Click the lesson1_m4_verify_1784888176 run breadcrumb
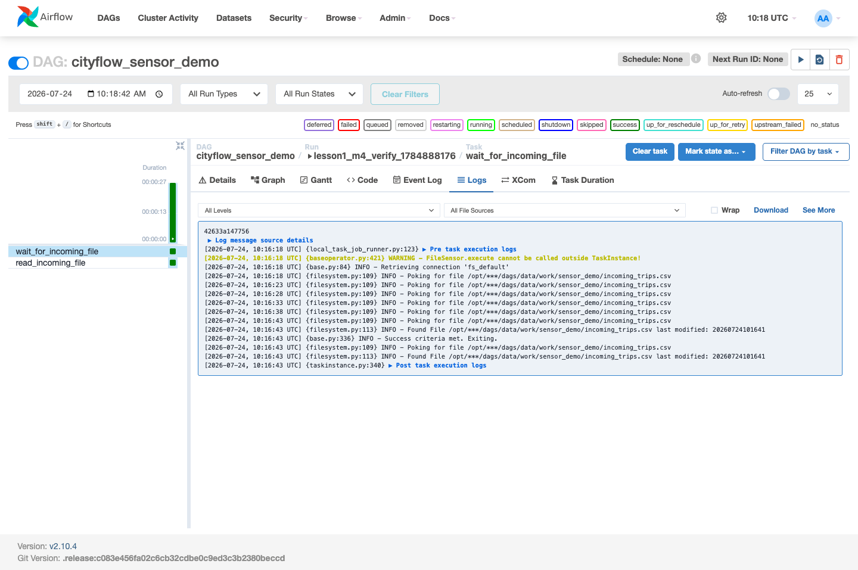The height and width of the screenshot is (570, 858). point(381,156)
